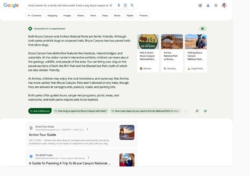Open Google Lens image search icon
This screenshot has height=176, width=250.
[x=125, y=6]
